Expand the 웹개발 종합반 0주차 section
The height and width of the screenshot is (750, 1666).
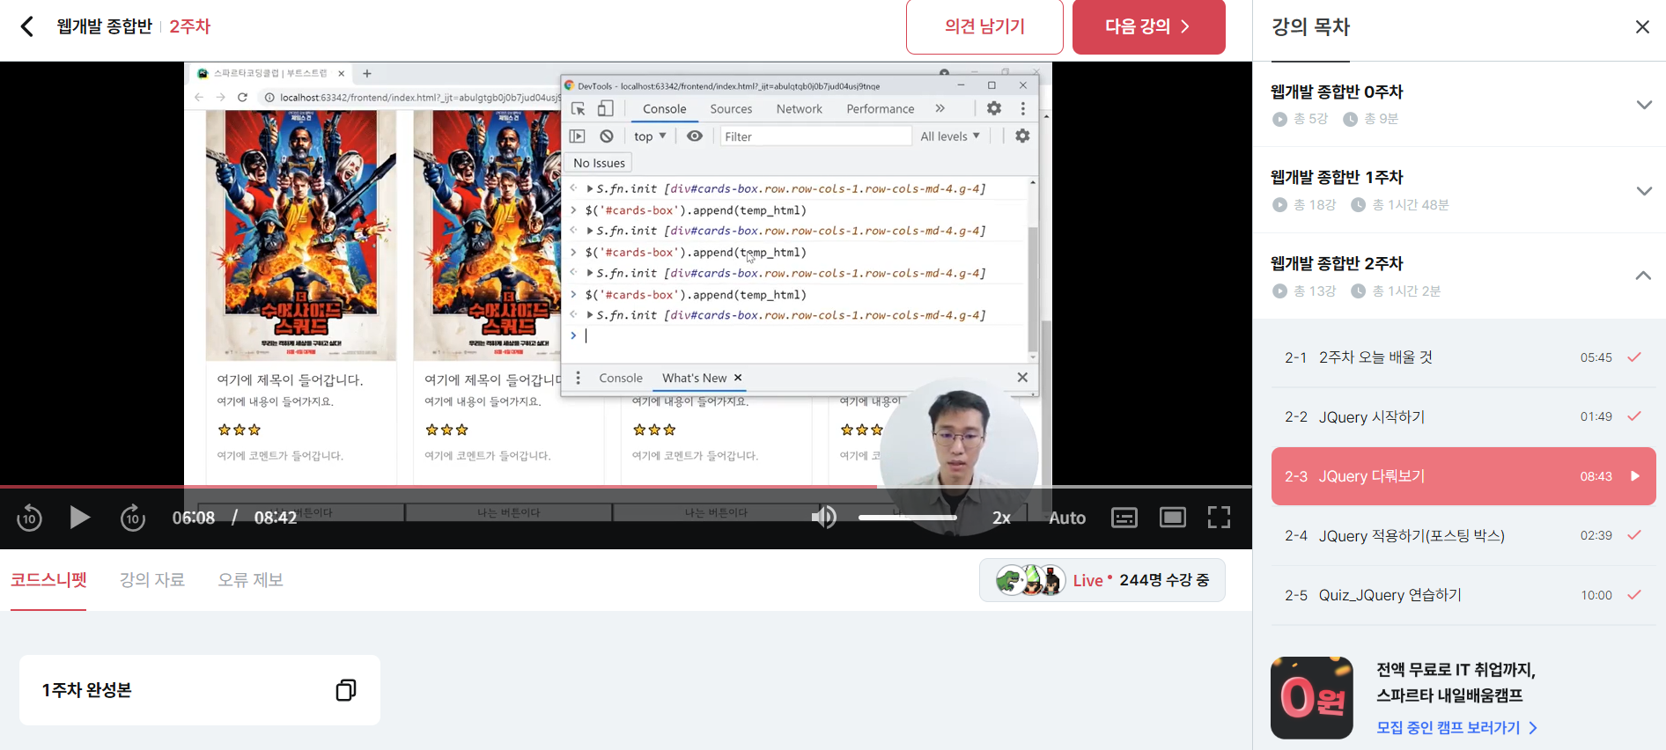click(1643, 105)
